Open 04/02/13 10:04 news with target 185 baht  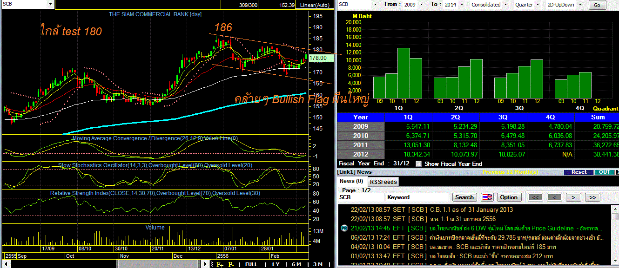click(x=453, y=247)
